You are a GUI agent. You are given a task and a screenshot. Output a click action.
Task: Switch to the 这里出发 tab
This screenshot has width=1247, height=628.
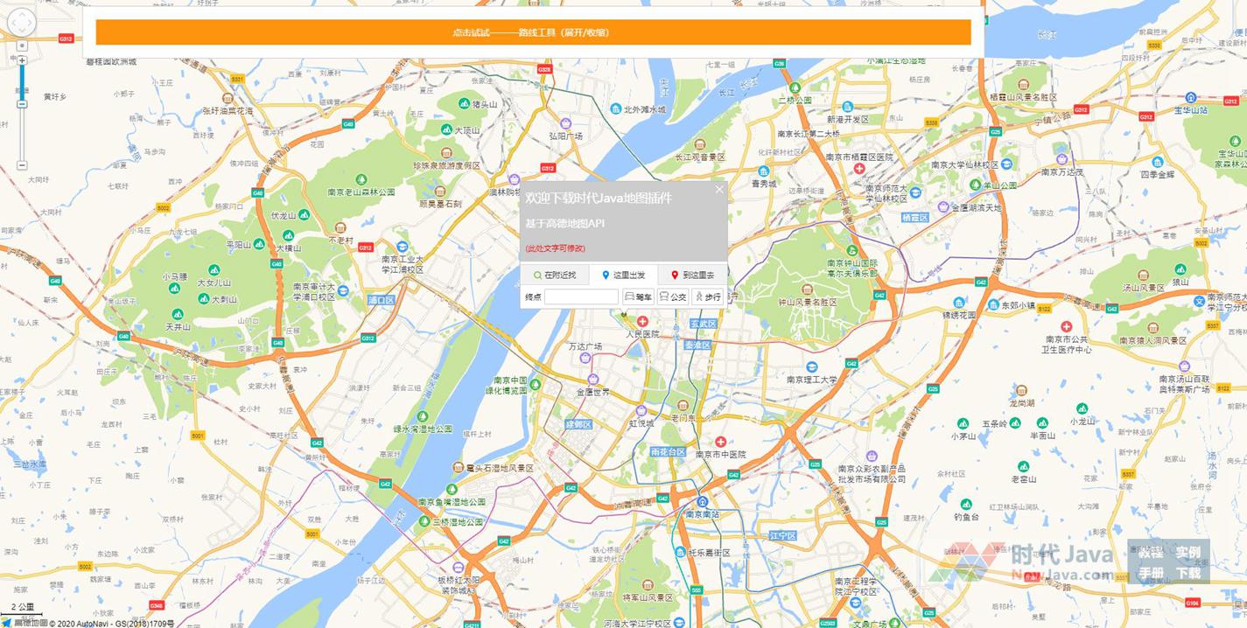coord(623,276)
